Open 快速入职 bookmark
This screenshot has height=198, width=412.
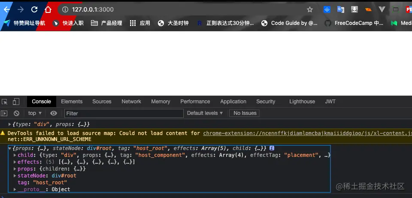click(68, 23)
